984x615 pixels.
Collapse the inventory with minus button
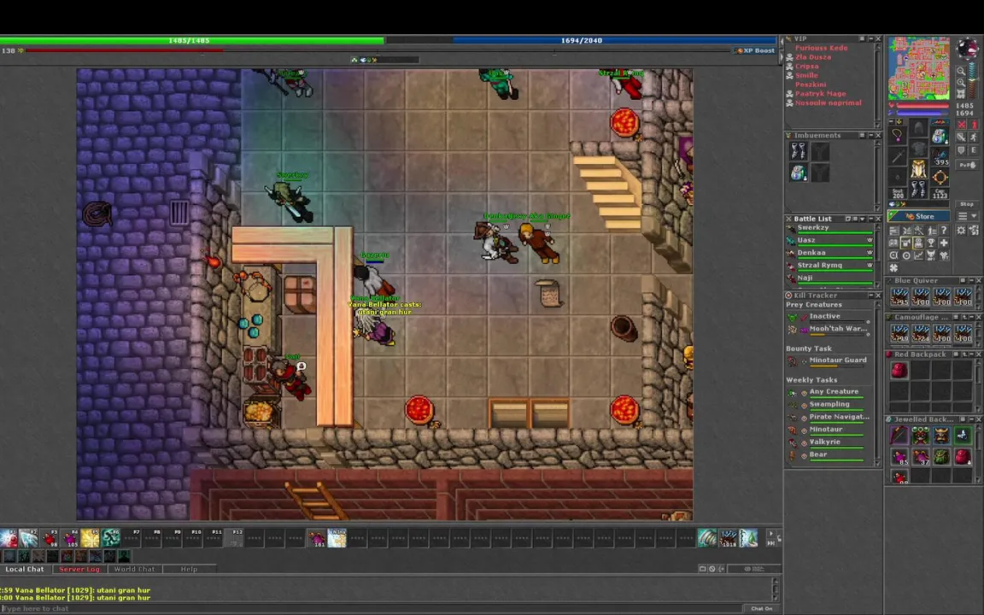coord(891,122)
